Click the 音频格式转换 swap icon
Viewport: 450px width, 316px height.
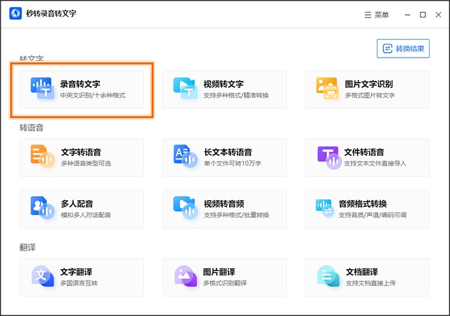[x=325, y=209]
